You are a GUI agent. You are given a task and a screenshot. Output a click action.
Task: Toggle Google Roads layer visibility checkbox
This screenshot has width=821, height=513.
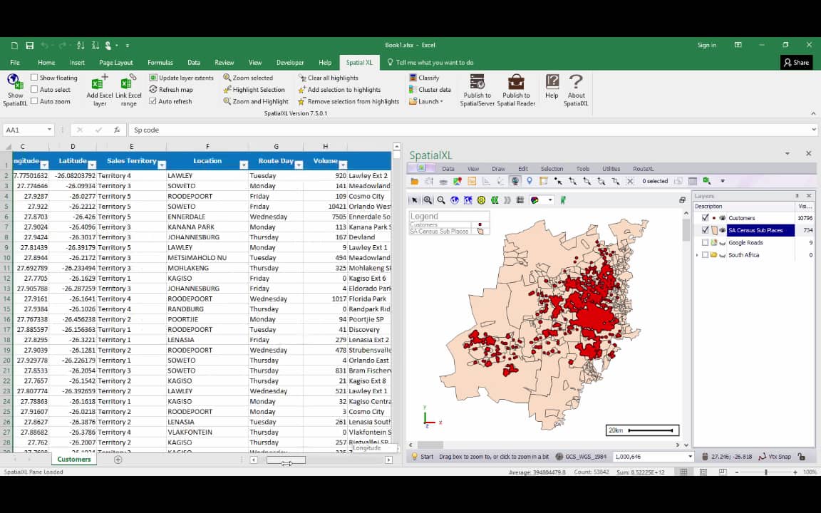point(706,243)
